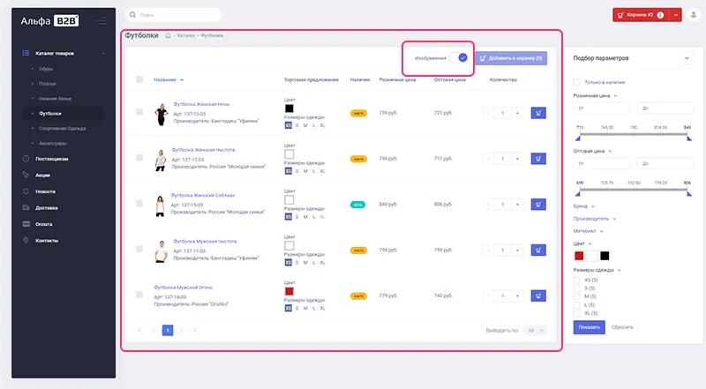Tick the XS size filter checkbox
Screen dimensions: 706x389
tap(577, 280)
